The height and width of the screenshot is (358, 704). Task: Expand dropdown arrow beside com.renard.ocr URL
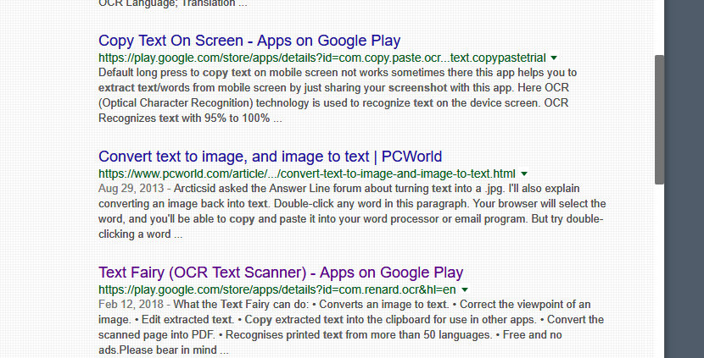[x=465, y=290]
